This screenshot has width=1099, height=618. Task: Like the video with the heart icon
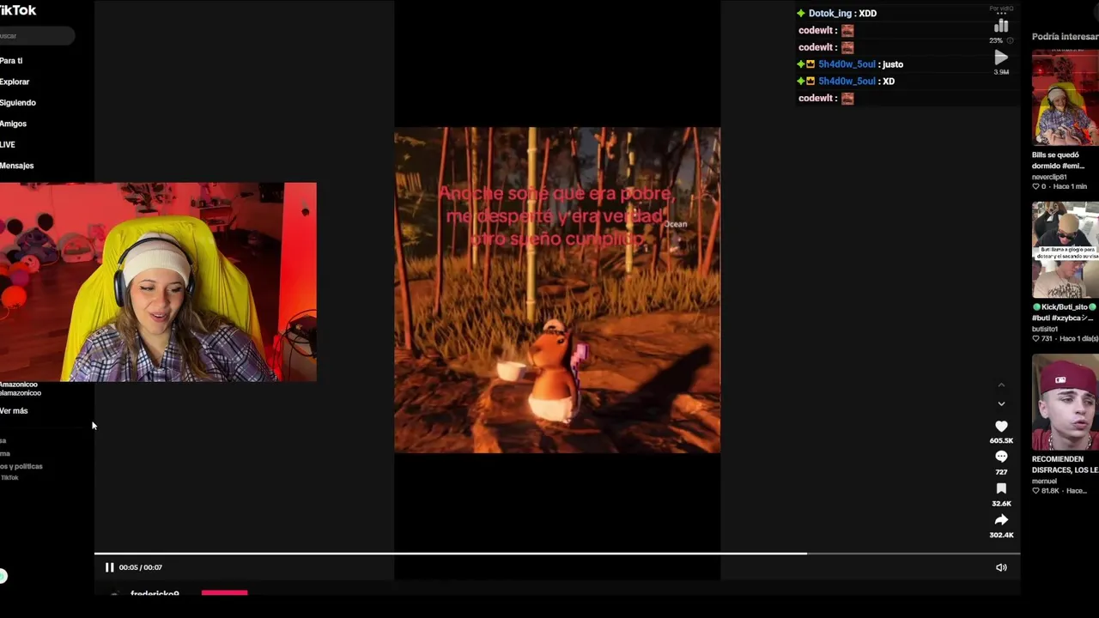(1001, 427)
